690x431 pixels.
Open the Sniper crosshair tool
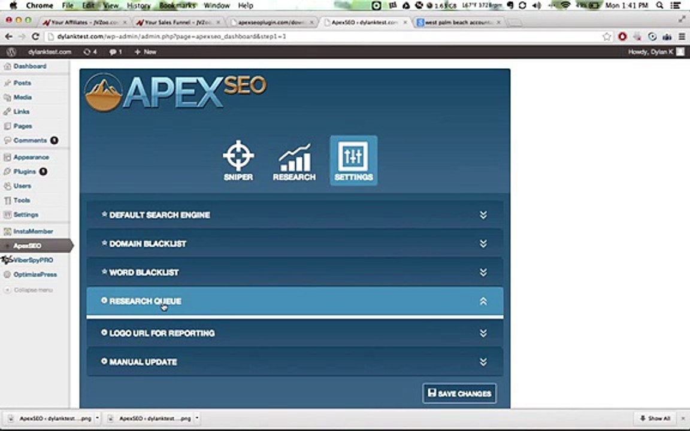238,160
